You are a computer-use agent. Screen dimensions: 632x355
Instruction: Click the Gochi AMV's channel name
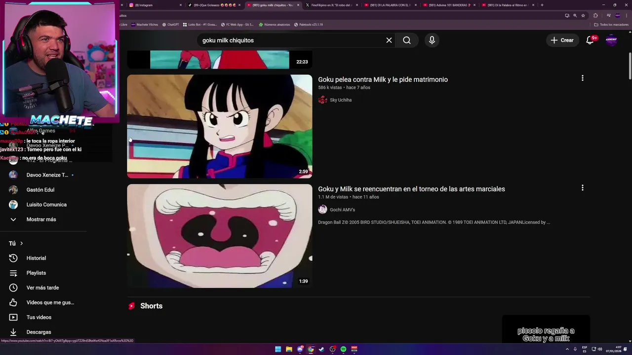click(x=342, y=210)
